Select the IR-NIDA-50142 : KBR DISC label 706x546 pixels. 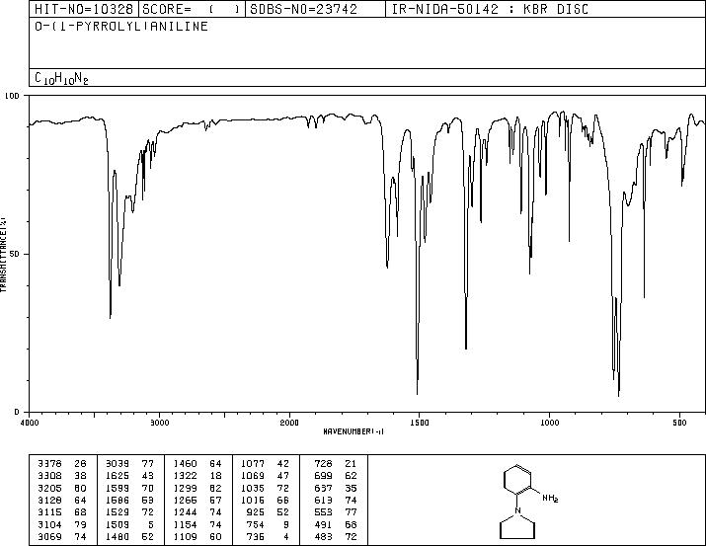tap(490, 9)
